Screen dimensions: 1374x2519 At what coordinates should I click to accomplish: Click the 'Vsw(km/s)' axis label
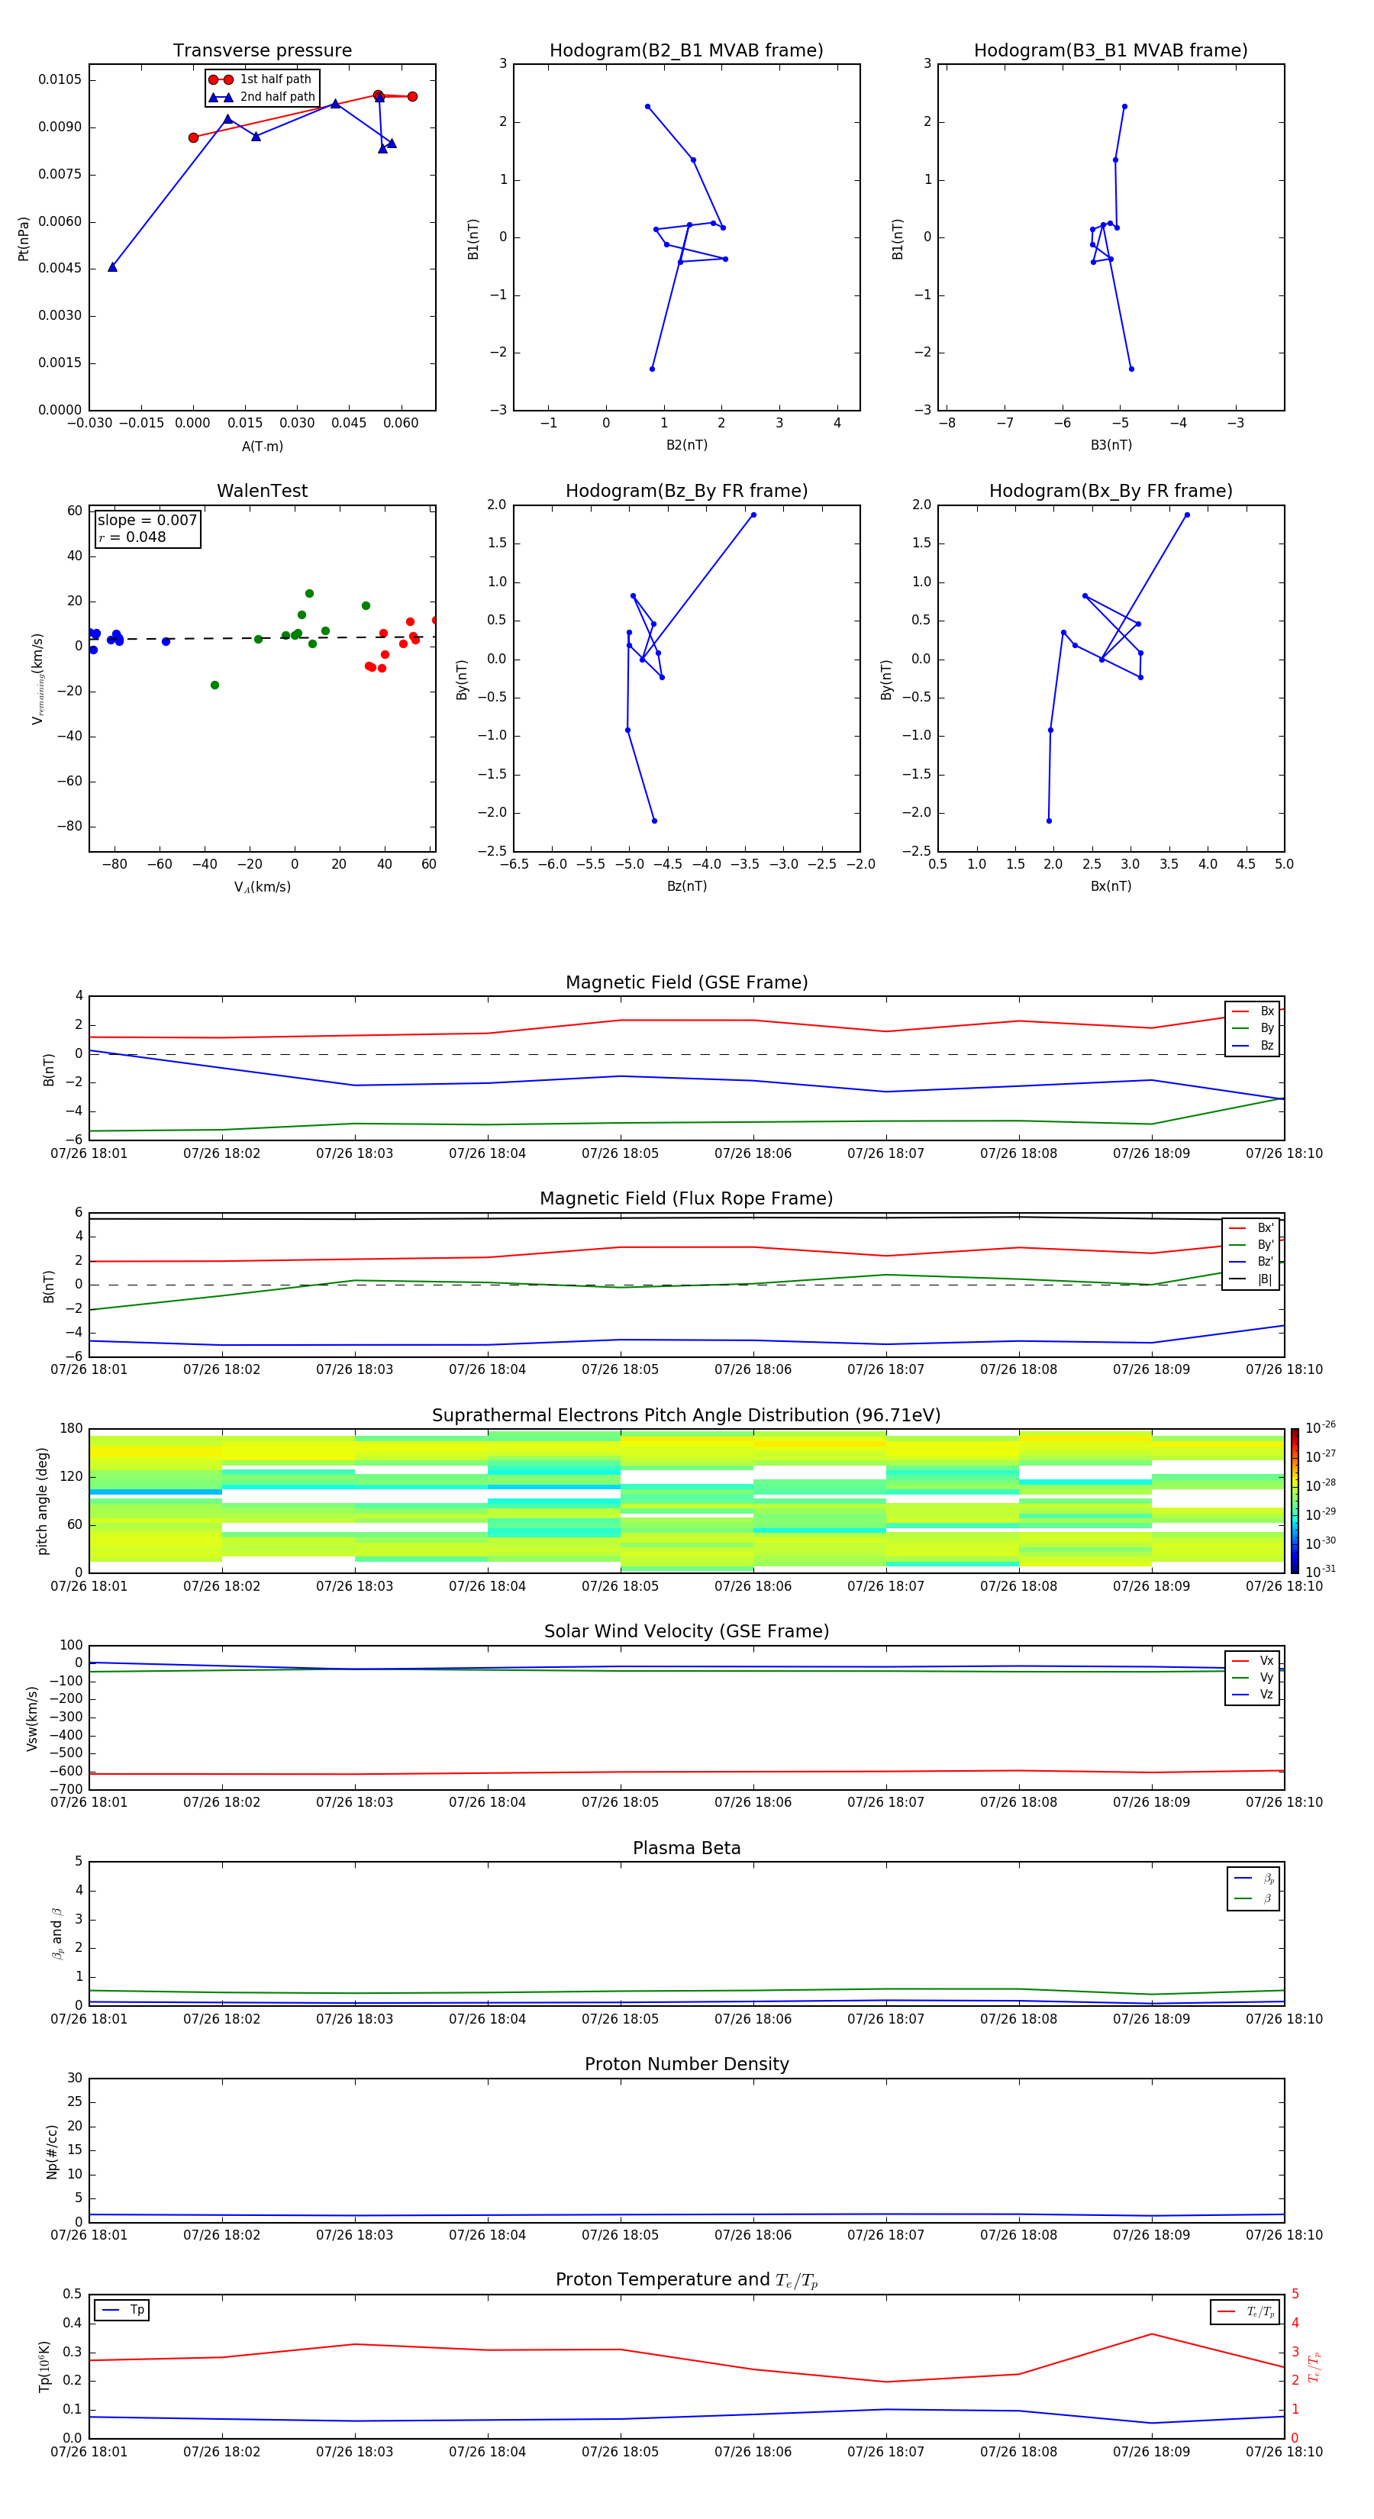coord(32,1718)
